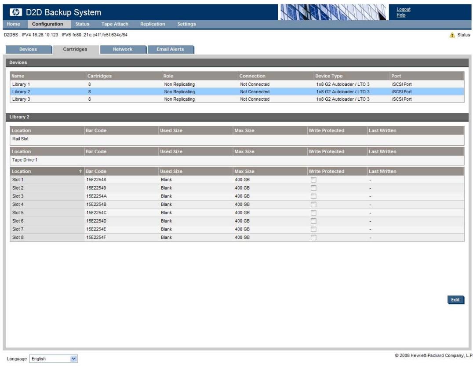
Task: Select the Library 1 row
Action: point(237,84)
